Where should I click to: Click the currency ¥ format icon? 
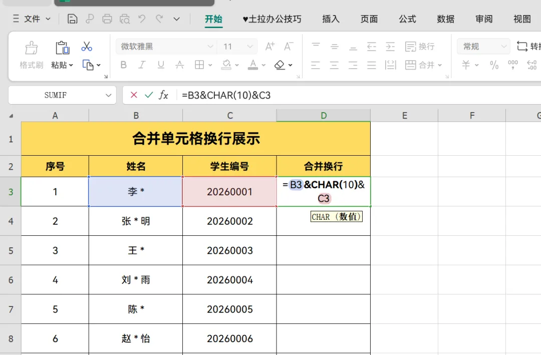pyautogui.click(x=466, y=65)
